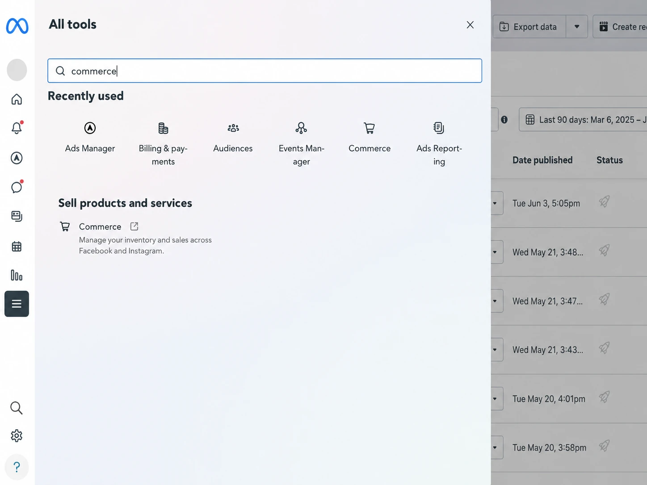Click rocket status icon for May 21, 3:47 row
This screenshot has height=485, width=647.
604,299
